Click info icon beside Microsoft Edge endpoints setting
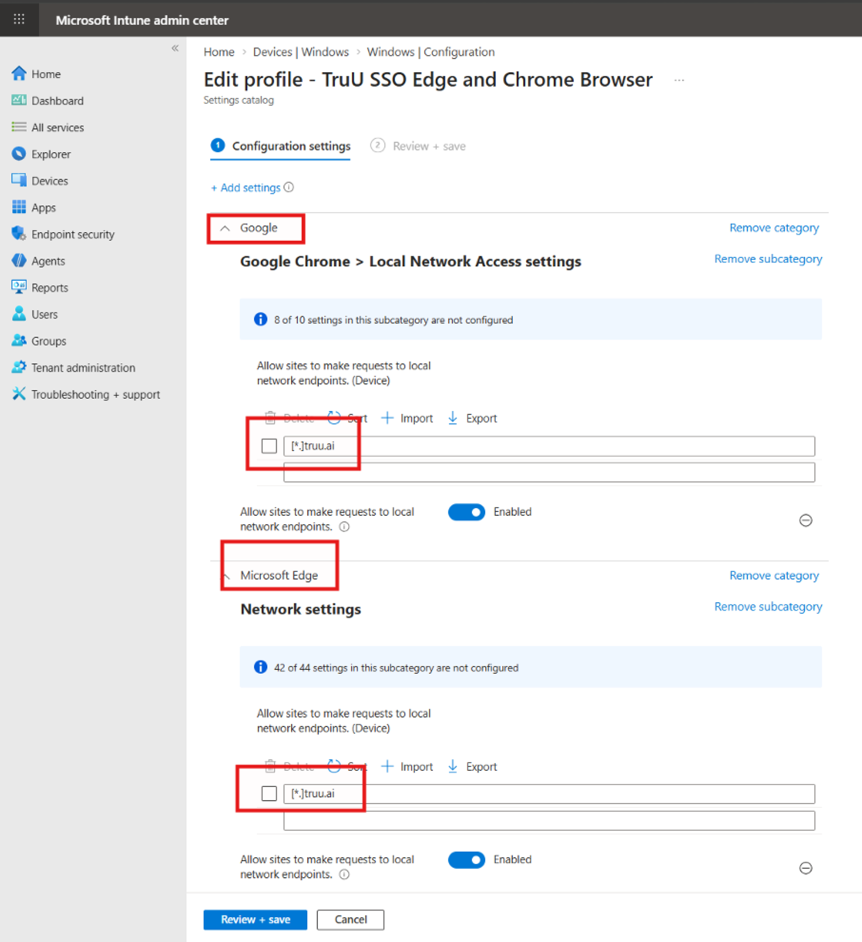Screen dimensions: 862x942 [344, 874]
